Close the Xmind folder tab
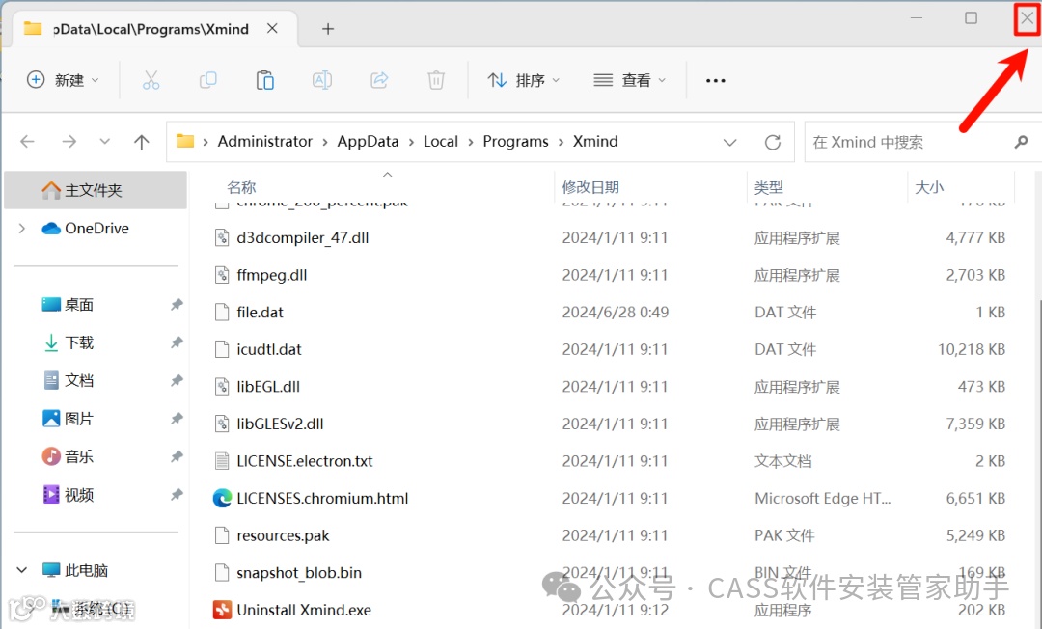Viewport: 1042px width, 629px height. (272, 29)
